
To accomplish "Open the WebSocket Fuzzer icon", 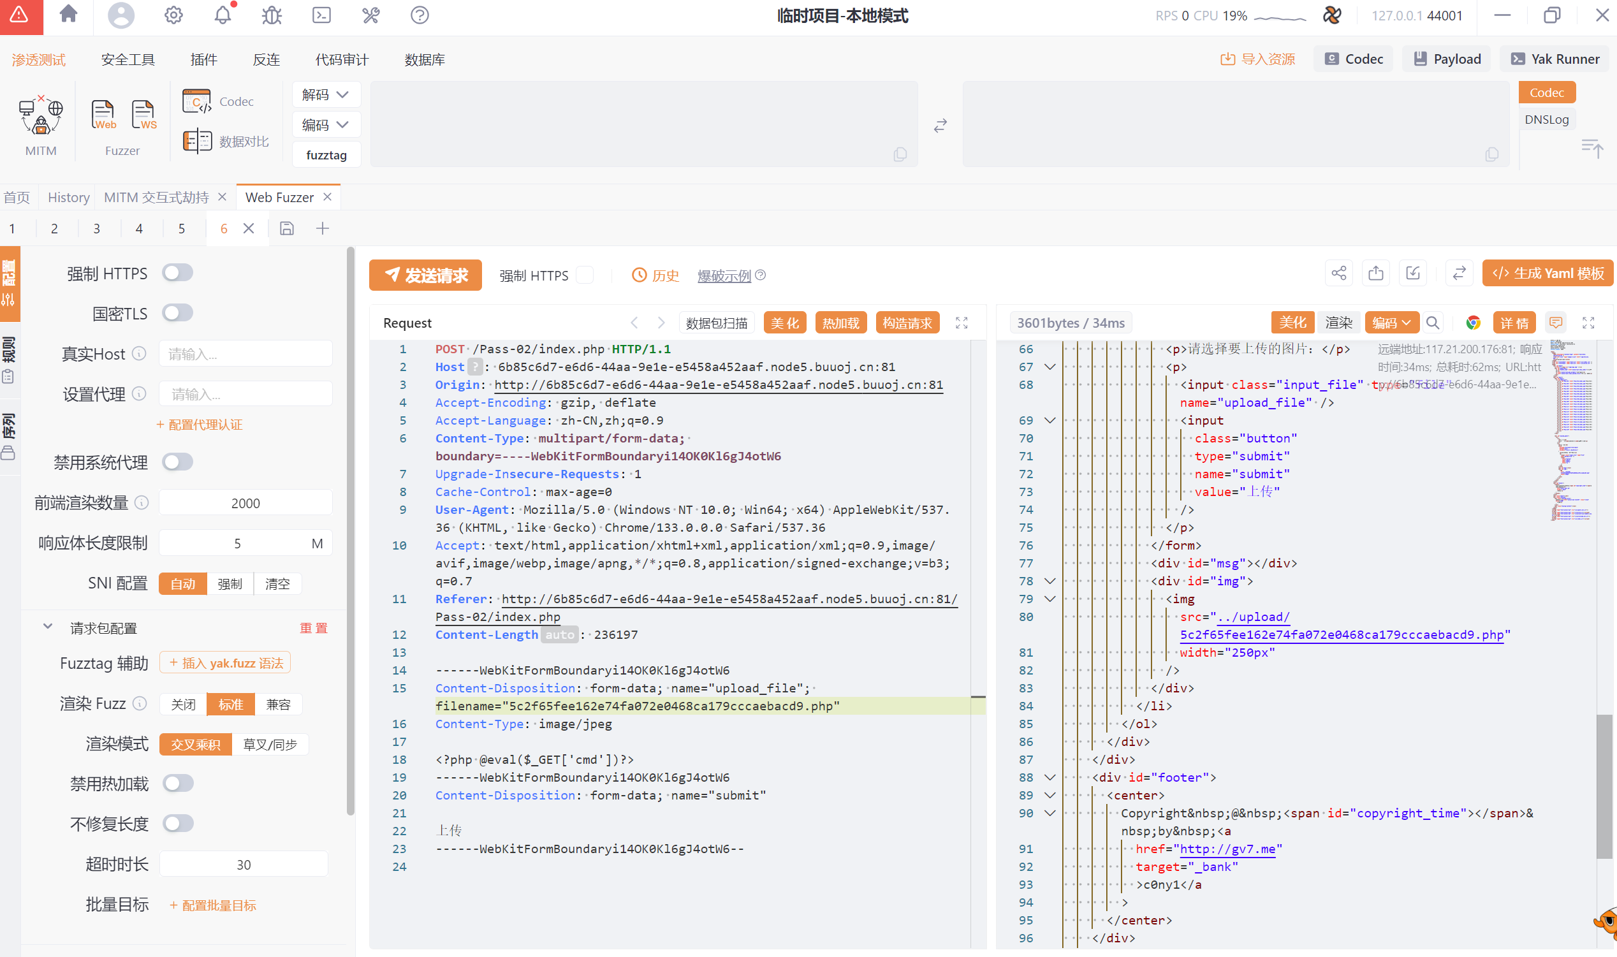I will tap(143, 115).
